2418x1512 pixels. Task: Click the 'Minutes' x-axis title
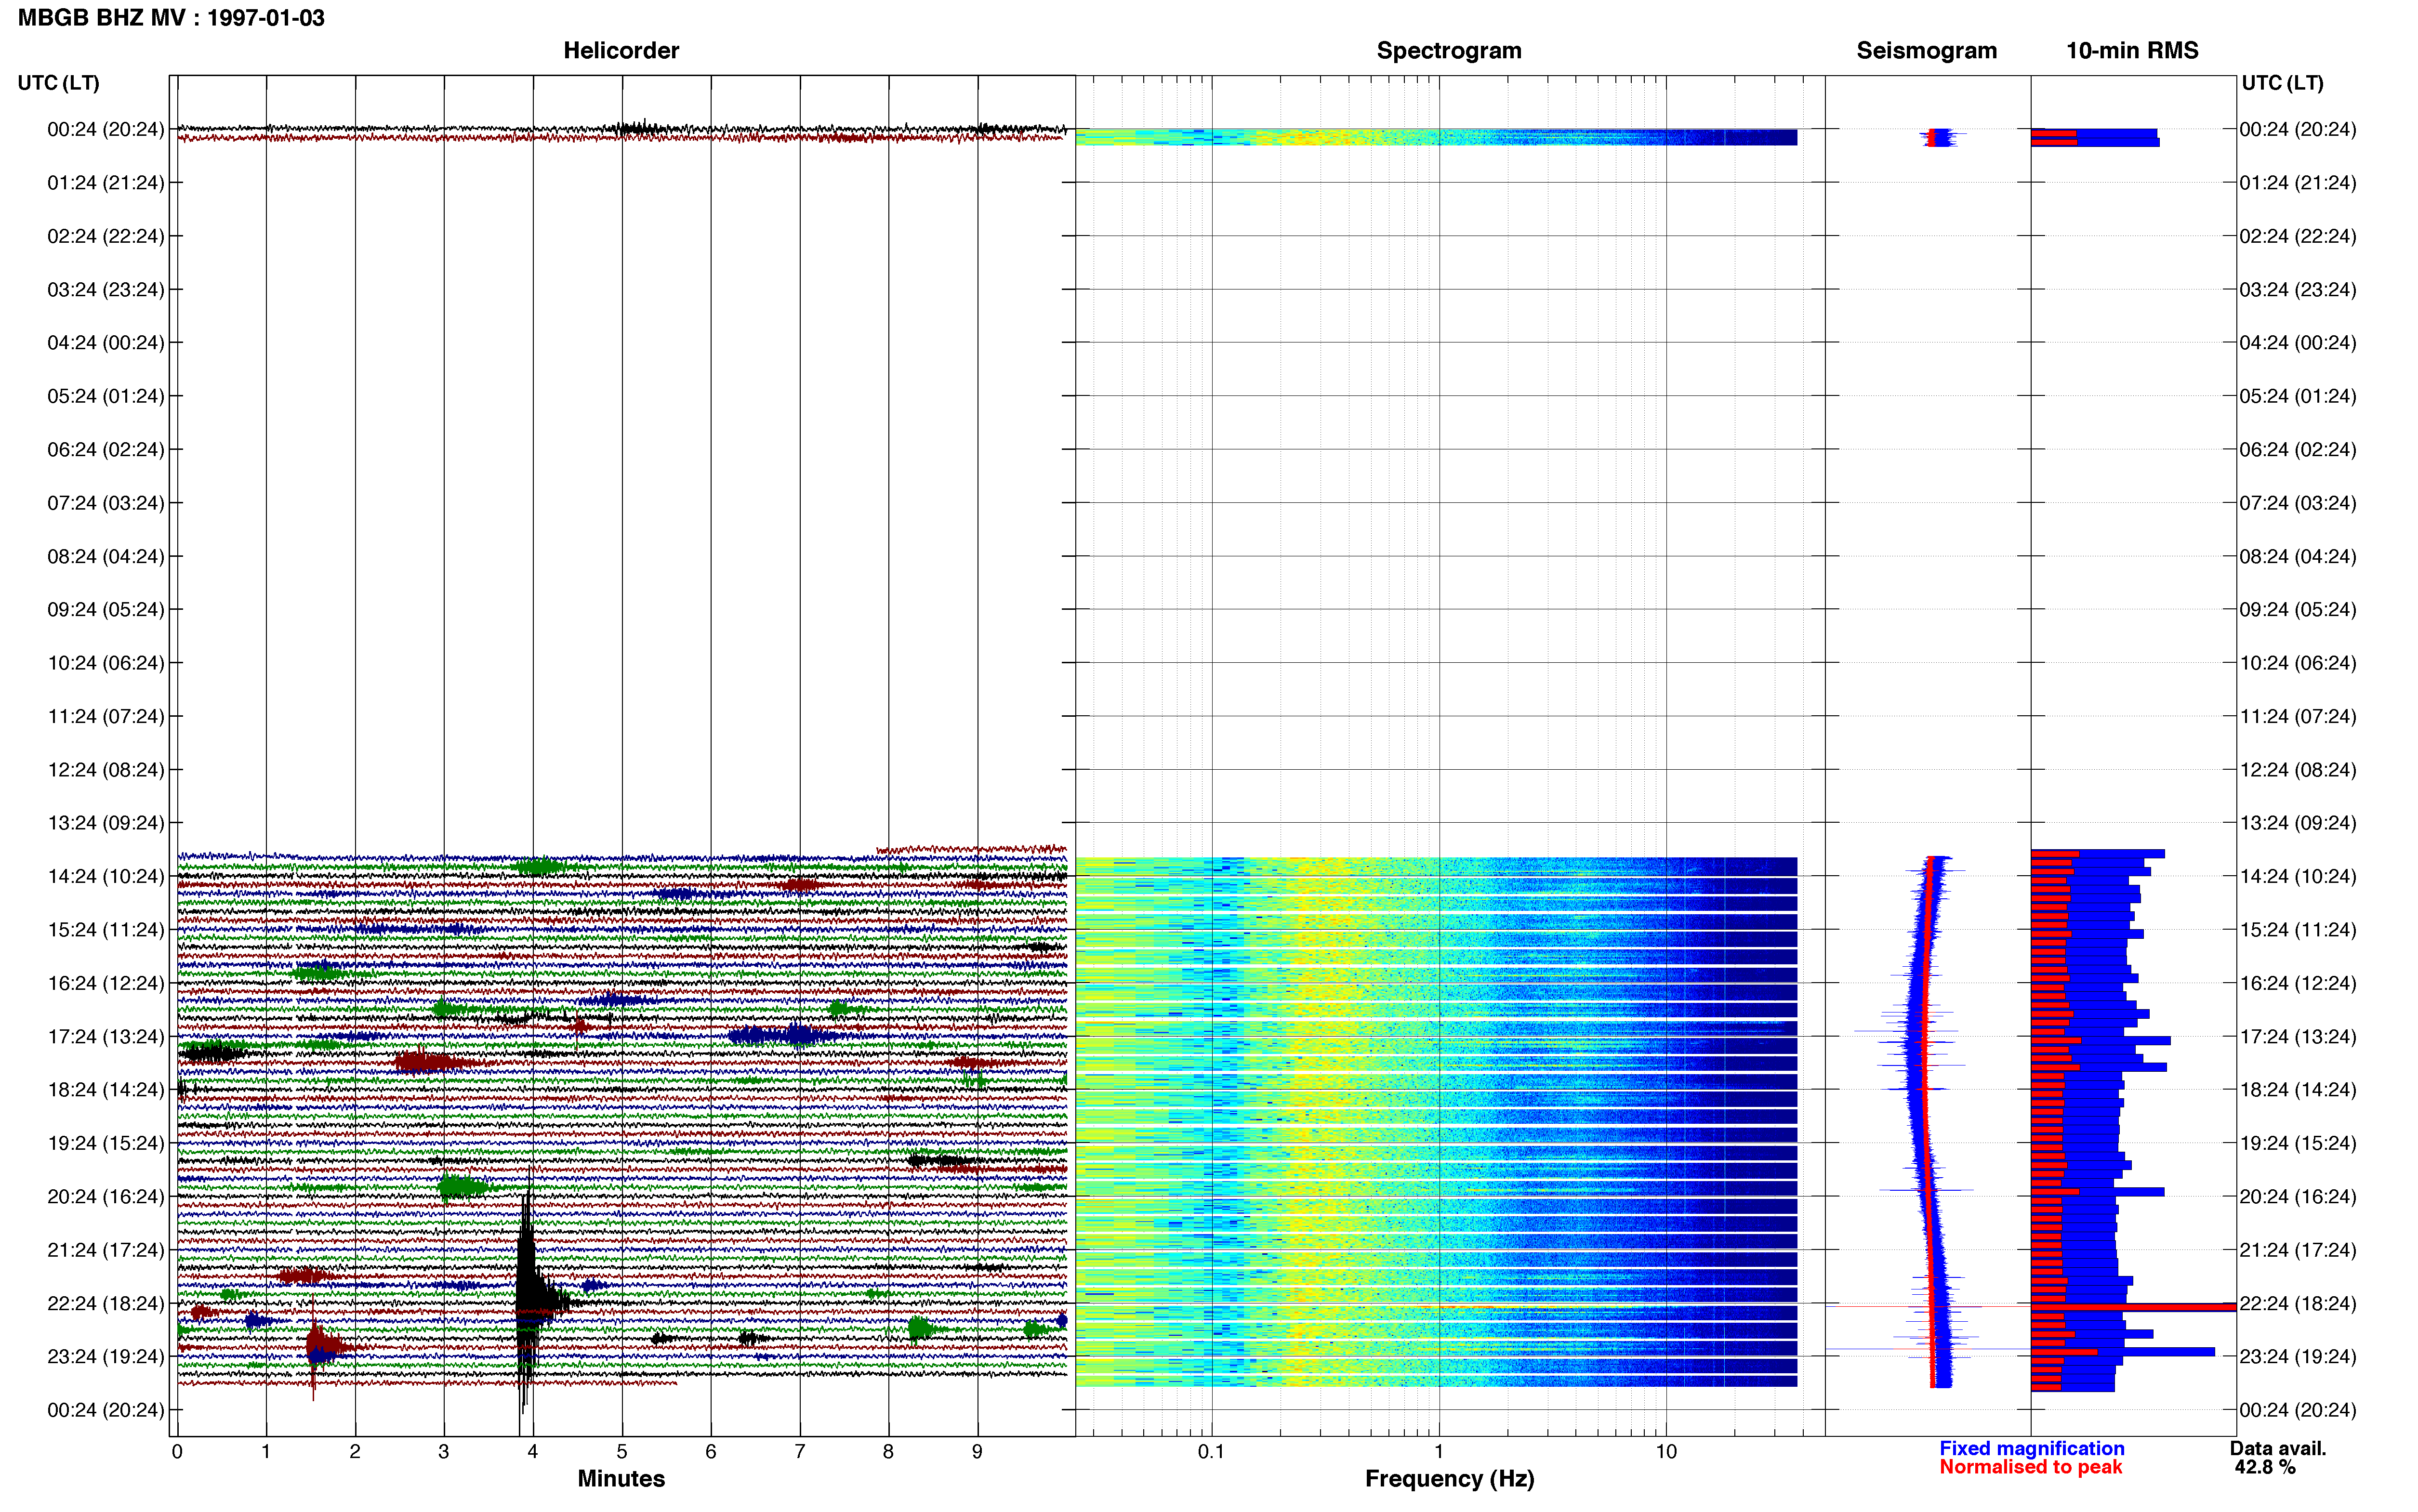(621, 1479)
